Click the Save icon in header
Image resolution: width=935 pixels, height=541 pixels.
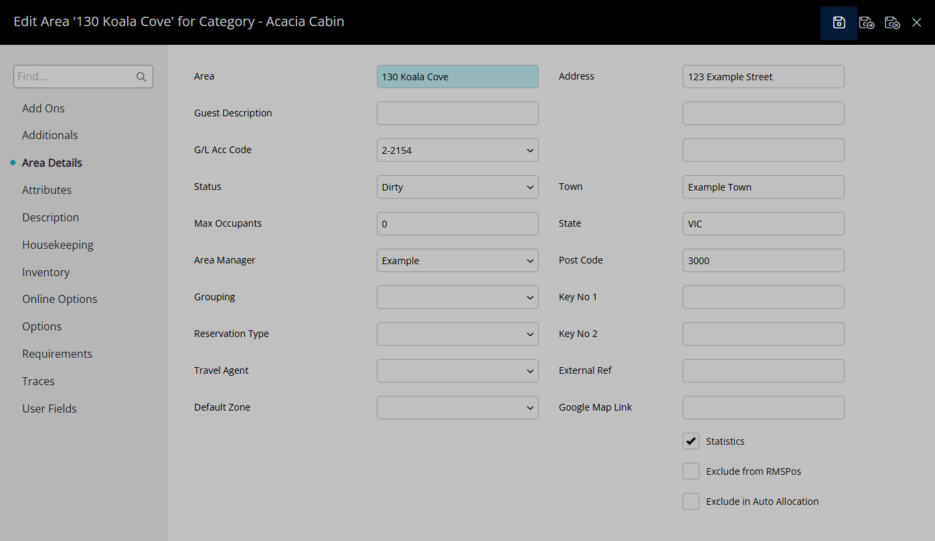pos(839,22)
